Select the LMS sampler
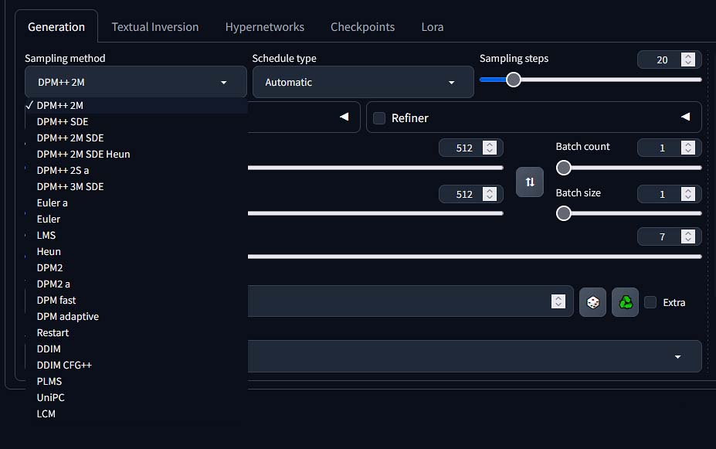716x449 pixels. pos(137,235)
